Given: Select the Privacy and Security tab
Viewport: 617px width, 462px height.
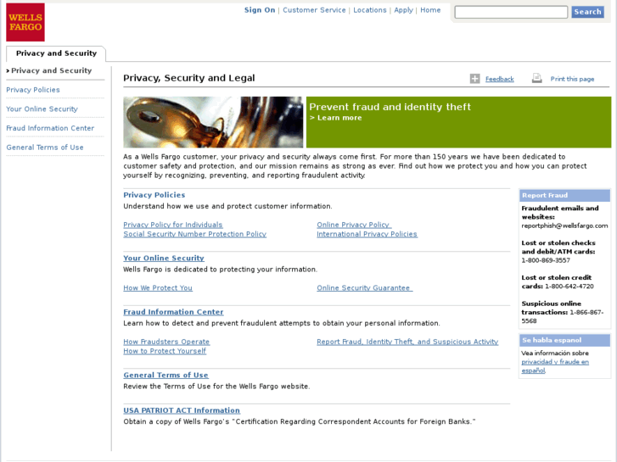Looking at the screenshot, I should pyautogui.click(x=56, y=53).
